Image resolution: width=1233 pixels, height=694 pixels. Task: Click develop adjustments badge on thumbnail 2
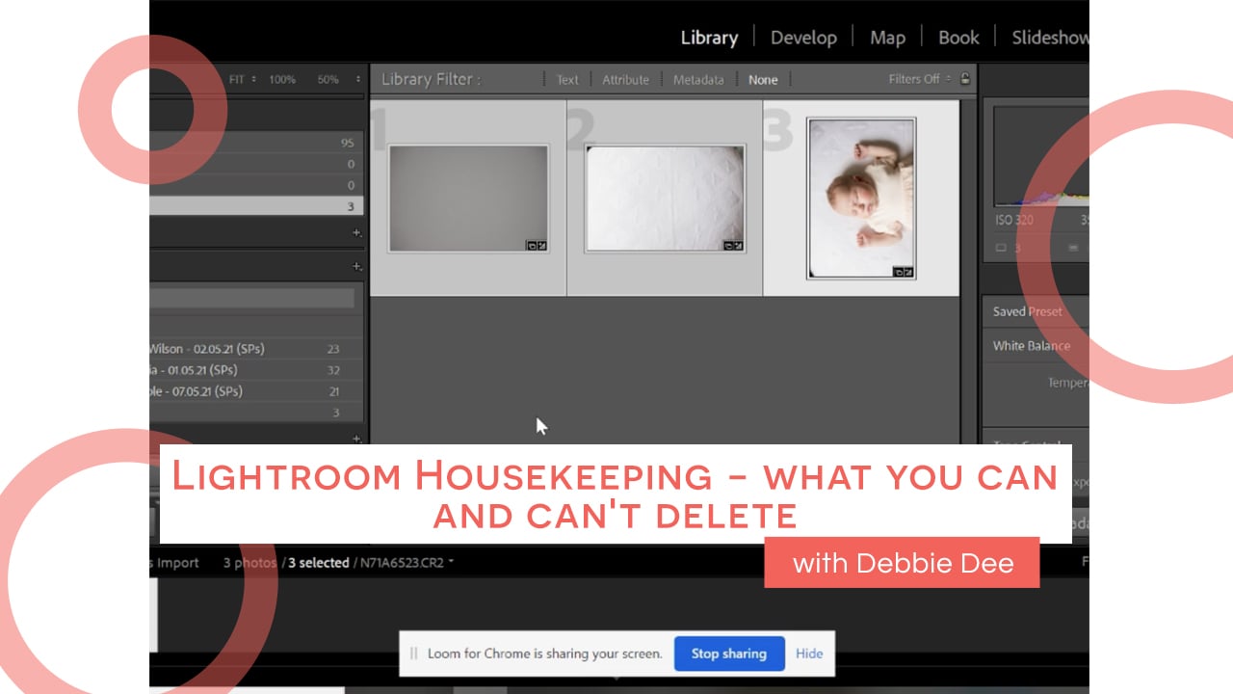click(739, 246)
